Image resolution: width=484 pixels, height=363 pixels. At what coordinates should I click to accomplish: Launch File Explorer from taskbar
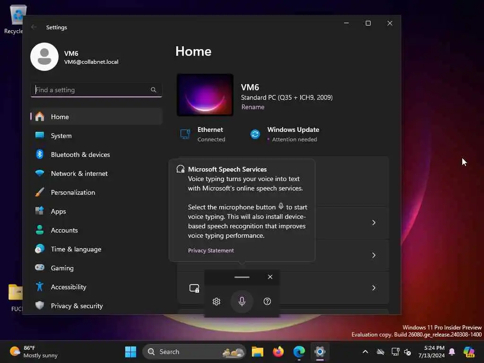point(258,352)
